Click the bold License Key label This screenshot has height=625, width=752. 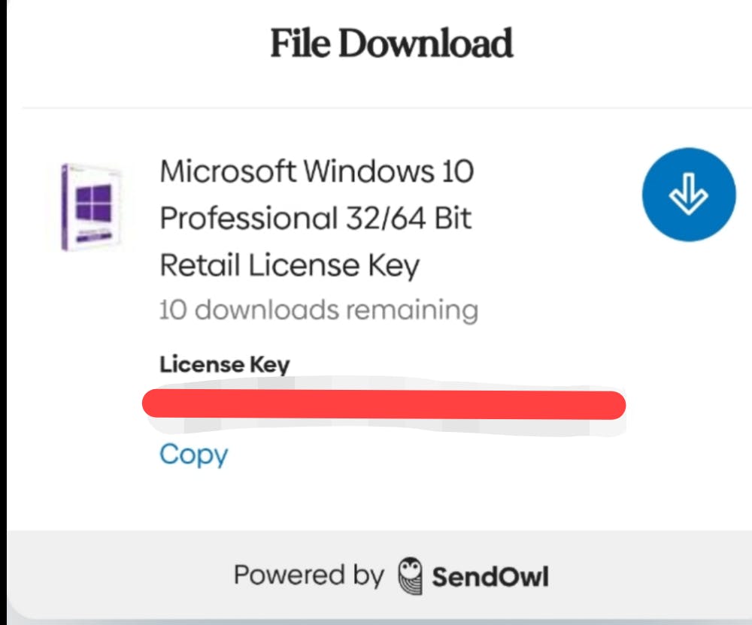point(224,365)
